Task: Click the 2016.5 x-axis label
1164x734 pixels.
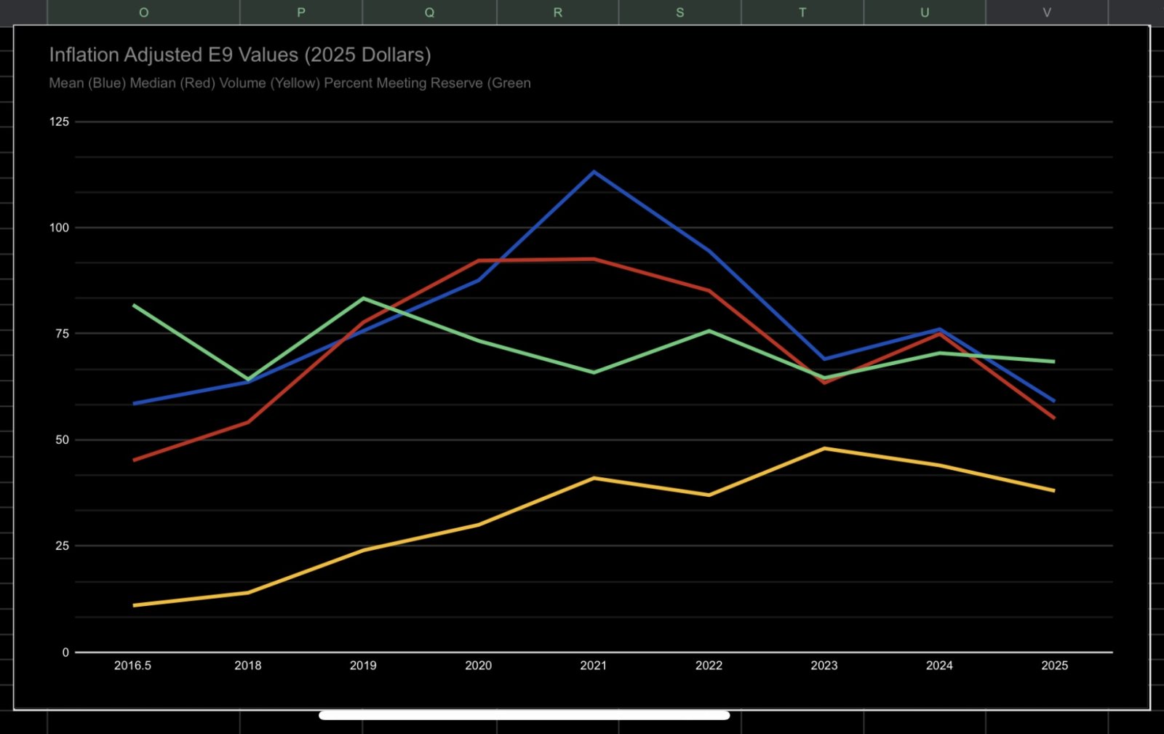Action: coord(132,666)
